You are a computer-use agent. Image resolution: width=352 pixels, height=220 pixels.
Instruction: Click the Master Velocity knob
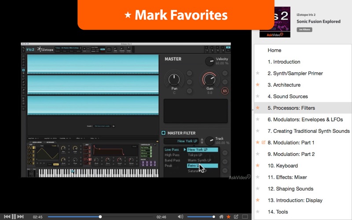point(210,61)
